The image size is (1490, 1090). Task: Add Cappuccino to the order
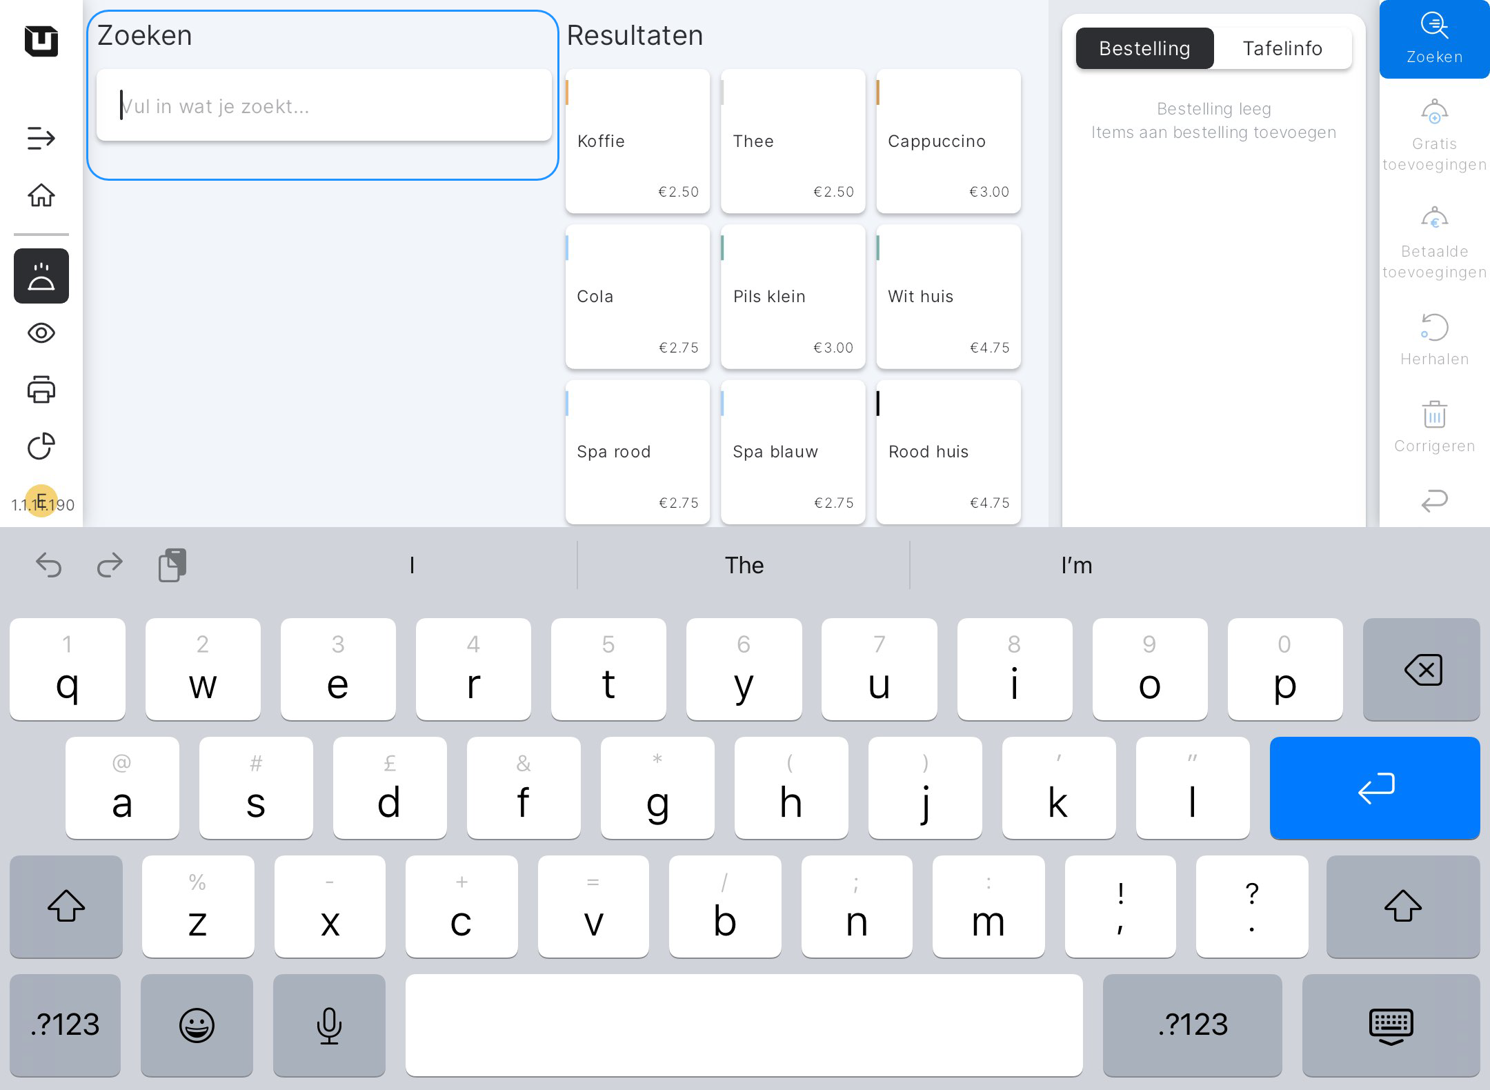pyautogui.click(x=948, y=141)
